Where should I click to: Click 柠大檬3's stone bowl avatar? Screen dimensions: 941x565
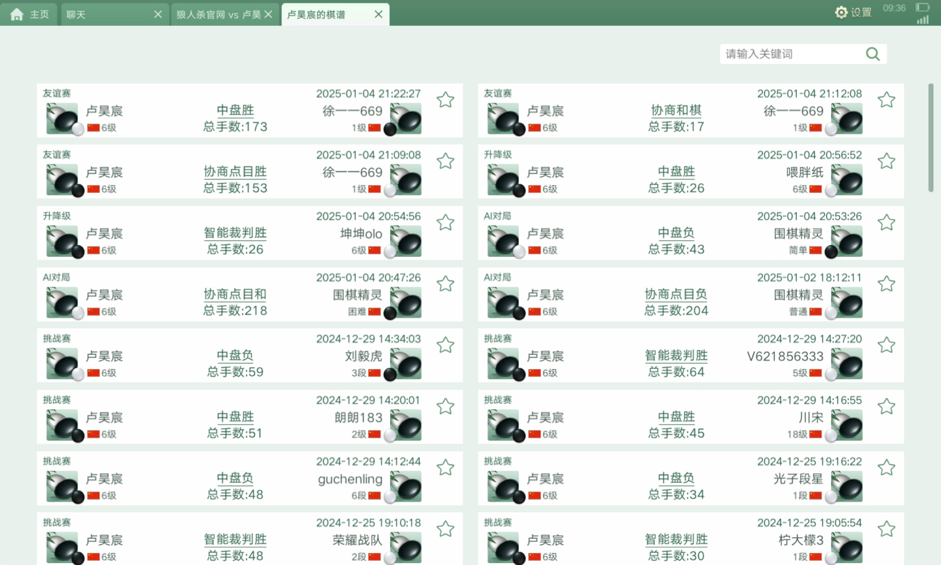tap(847, 548)
